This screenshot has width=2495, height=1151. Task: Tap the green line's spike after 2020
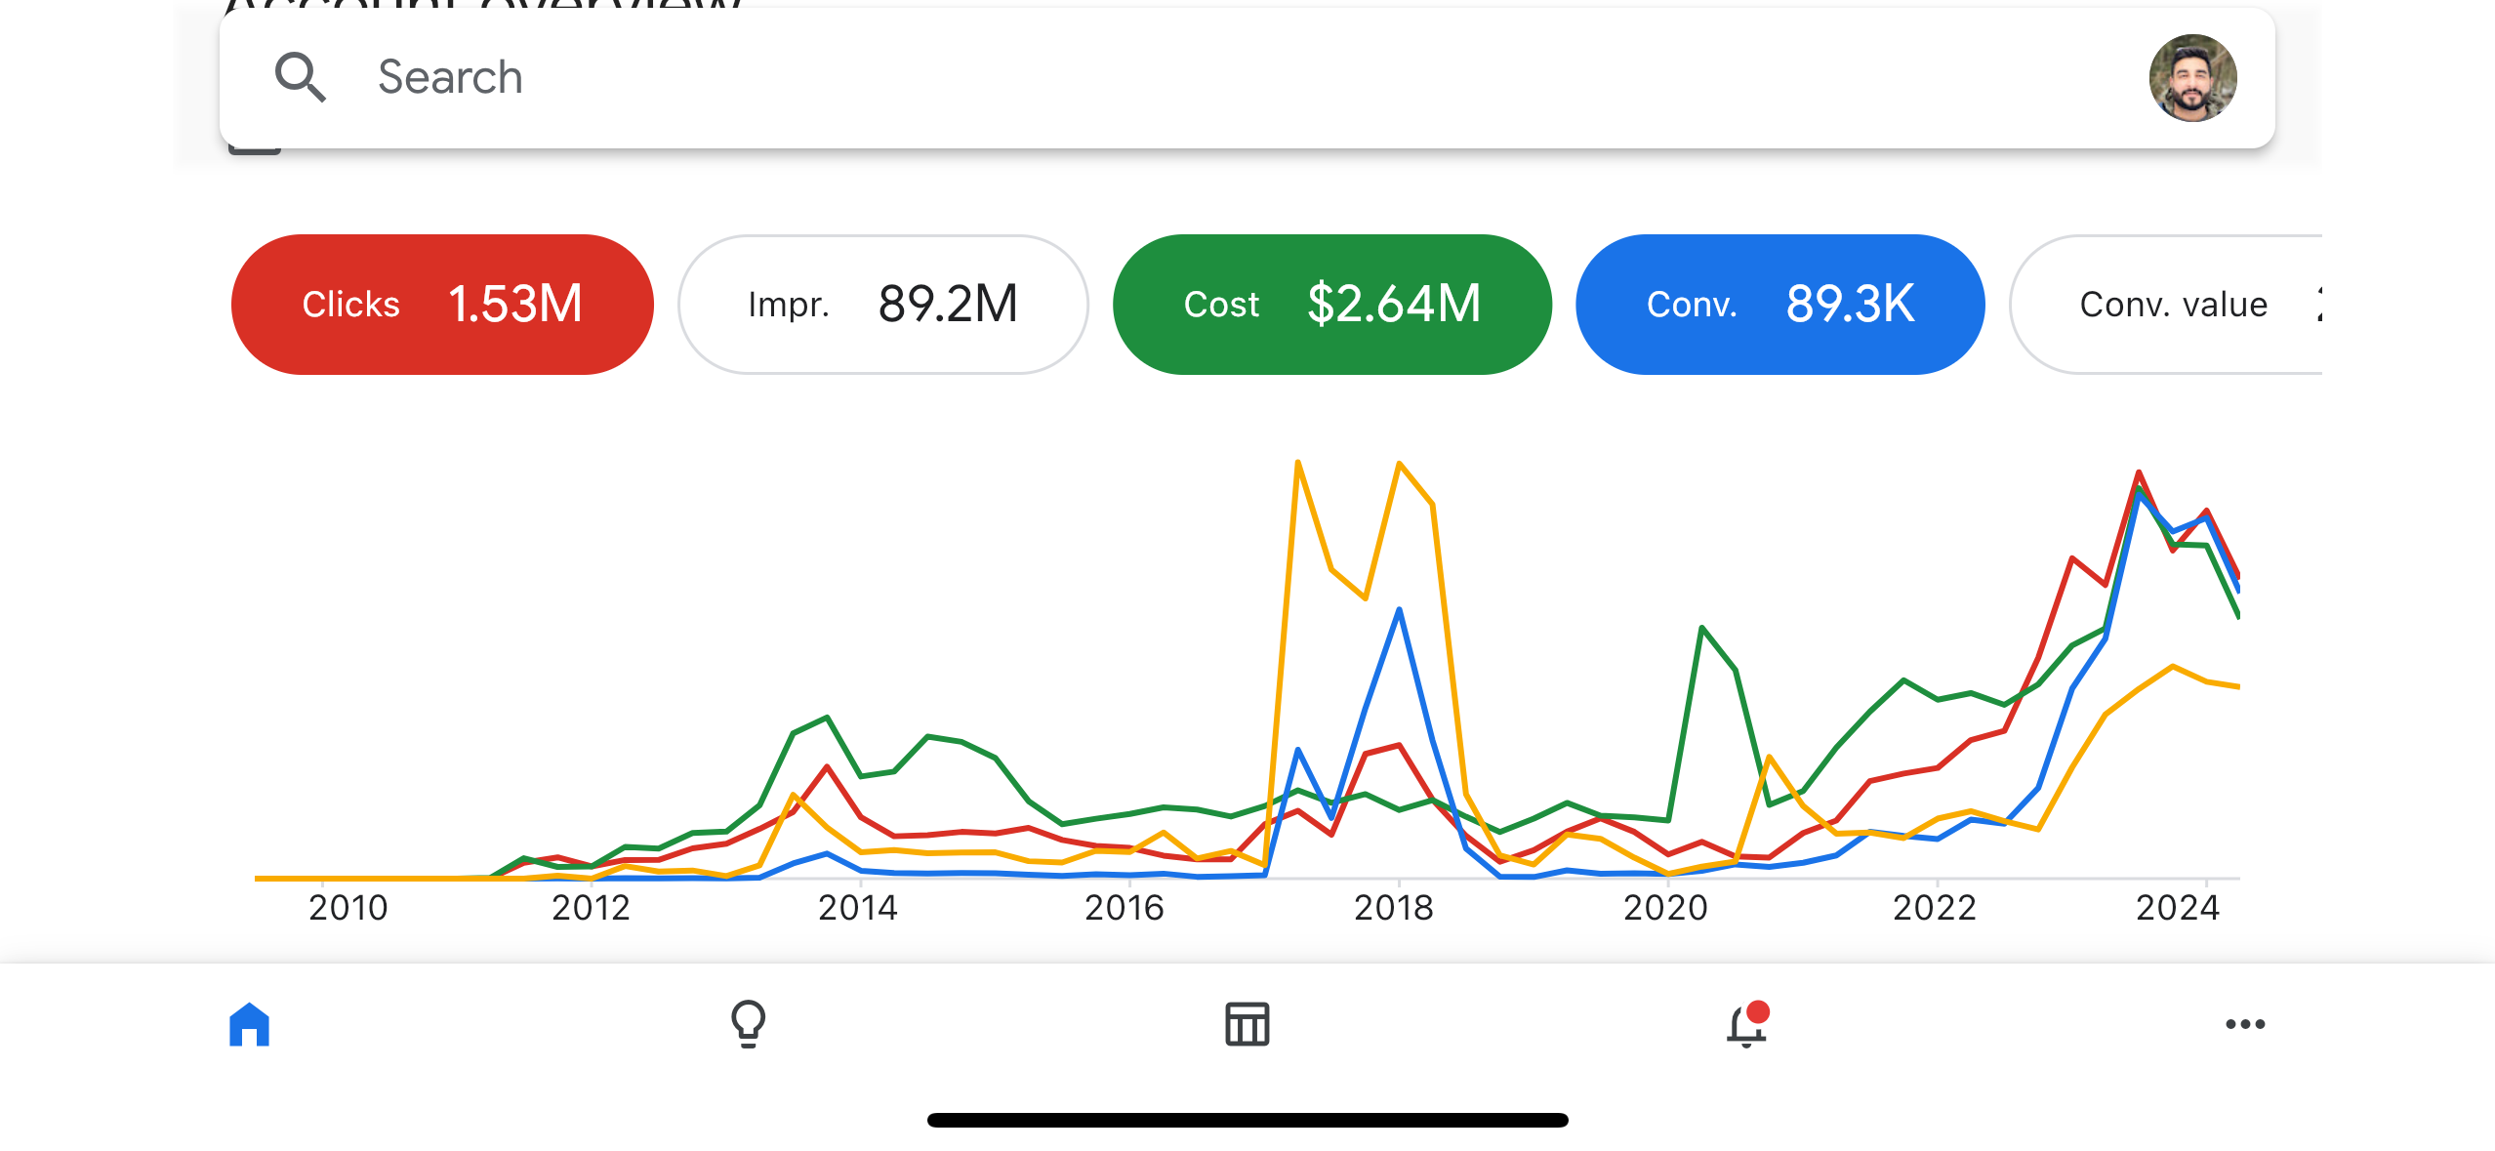tap(1701, 628)
